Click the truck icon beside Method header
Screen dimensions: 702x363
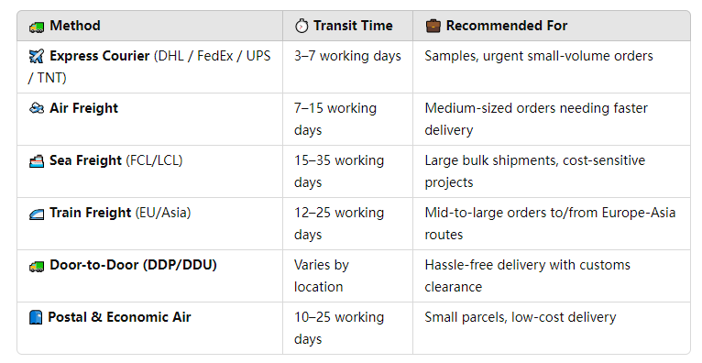tap(37, 27)
